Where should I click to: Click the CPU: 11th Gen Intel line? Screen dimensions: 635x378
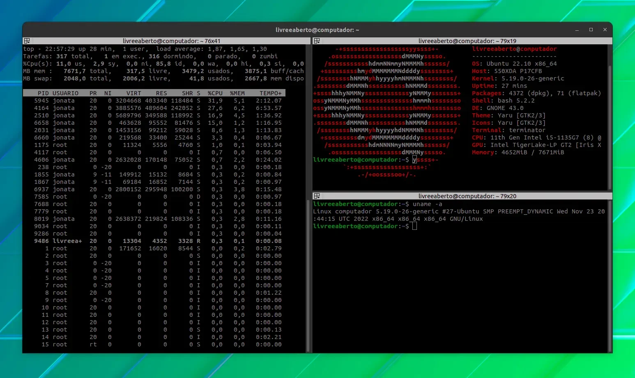coord(536,137)
